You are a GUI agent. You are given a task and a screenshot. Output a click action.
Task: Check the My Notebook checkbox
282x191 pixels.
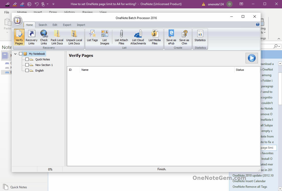(21, 54)
